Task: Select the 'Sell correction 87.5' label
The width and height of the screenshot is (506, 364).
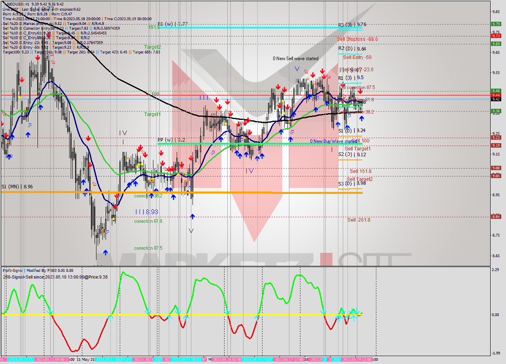Action: tap(357, 87)
